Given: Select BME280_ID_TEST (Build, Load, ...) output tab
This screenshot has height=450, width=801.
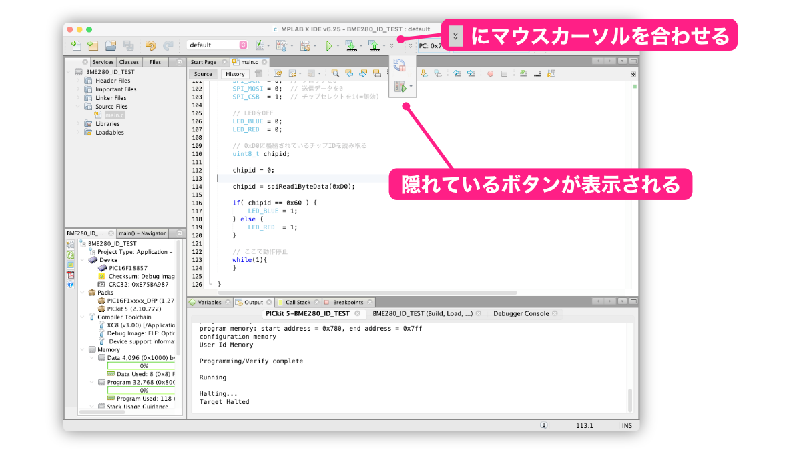Looking at the screenshot, I should [x=423, y=313].
